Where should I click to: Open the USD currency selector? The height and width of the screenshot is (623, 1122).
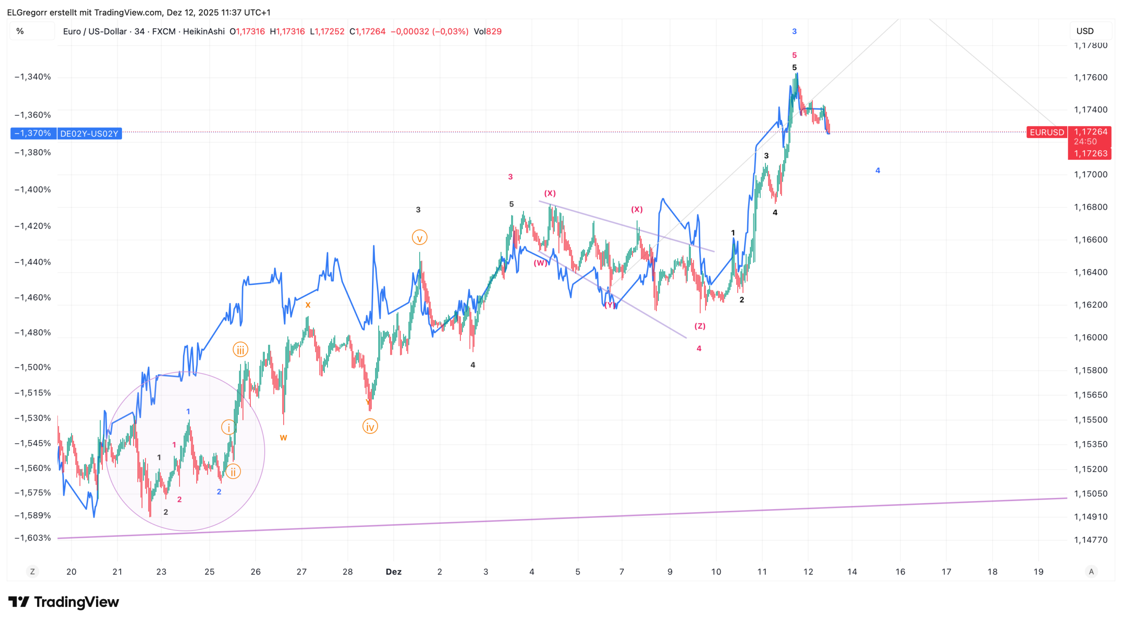coord(1085,31)
